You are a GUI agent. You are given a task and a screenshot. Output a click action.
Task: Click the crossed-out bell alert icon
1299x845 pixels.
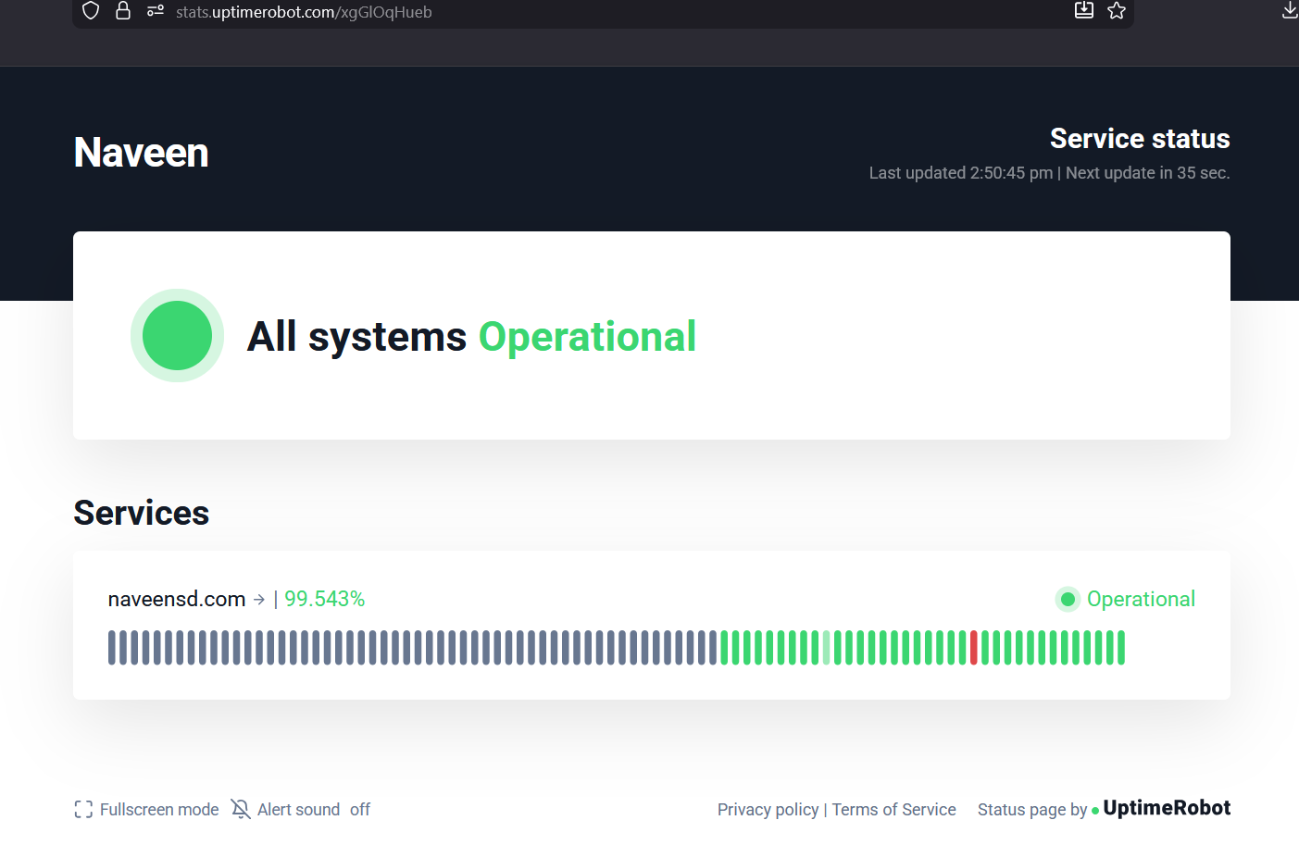[x=241, y=810]
